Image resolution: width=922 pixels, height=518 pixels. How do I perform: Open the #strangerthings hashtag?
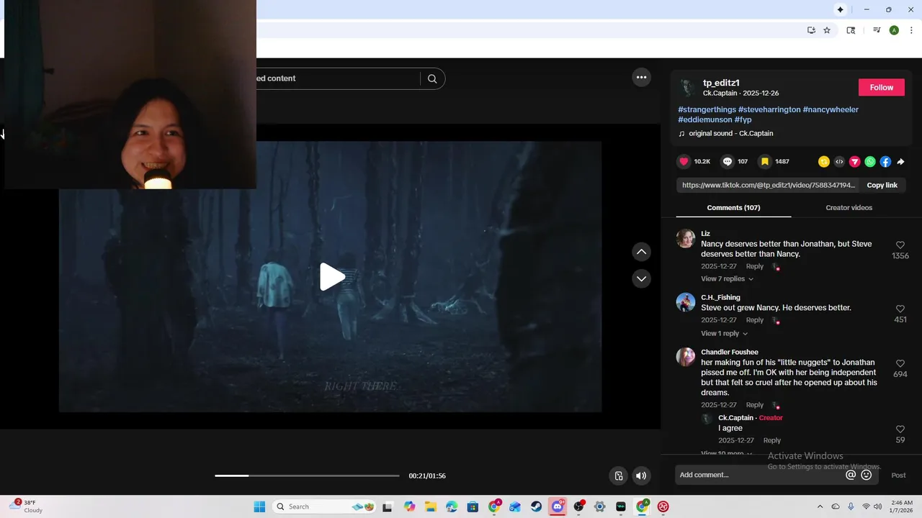pos(707,109)
